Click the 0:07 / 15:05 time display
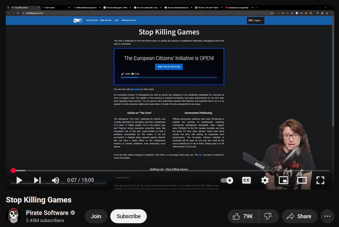 80,180
